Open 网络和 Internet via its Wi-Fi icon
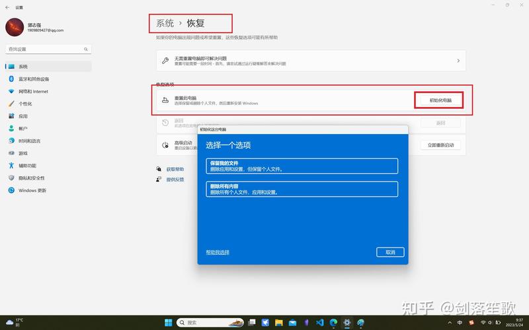 pos(11,91)
